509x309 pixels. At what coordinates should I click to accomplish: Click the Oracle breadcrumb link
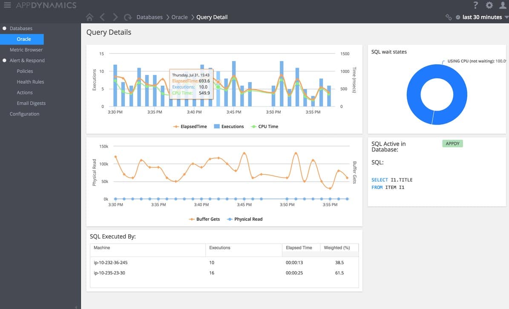pos(179,17)
